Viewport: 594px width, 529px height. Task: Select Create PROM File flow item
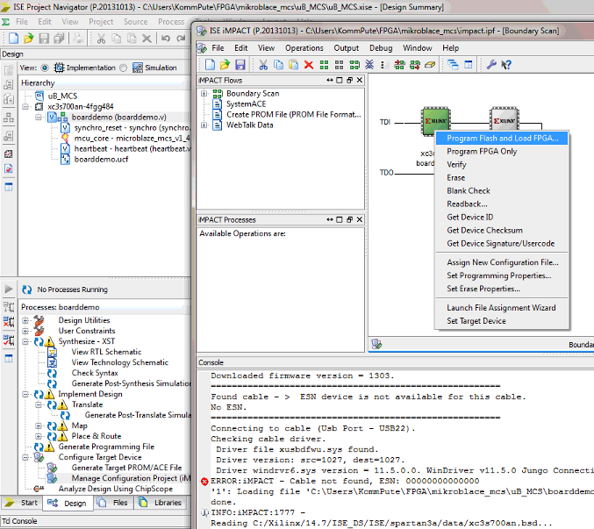coord(294,114)
